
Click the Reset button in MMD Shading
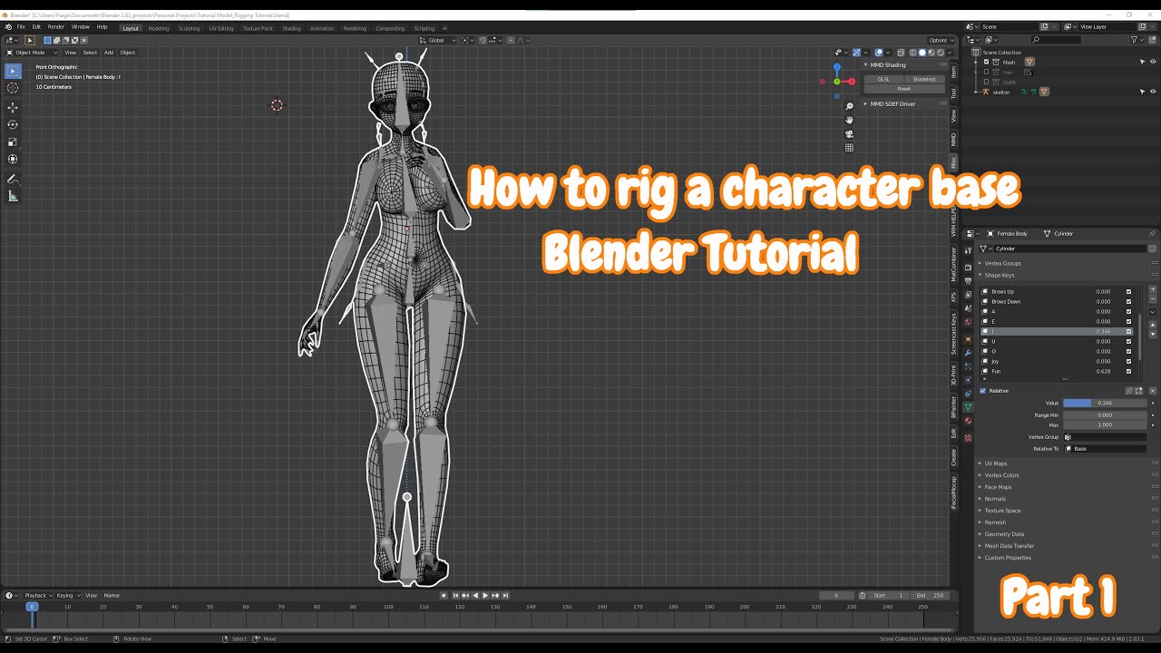[x=904, y=89]
